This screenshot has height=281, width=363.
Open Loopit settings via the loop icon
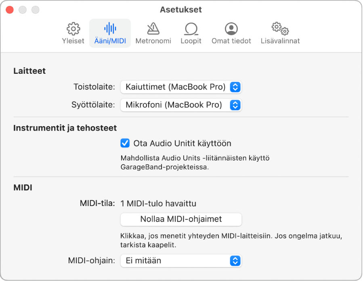(191, 28)
